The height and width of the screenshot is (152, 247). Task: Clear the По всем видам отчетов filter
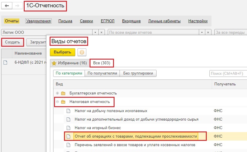click(x=208, y=32)
